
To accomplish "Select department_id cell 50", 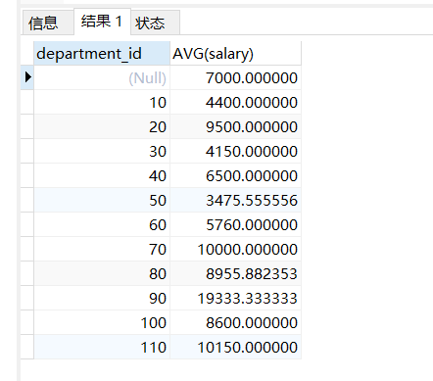I will tap(102, 200).
